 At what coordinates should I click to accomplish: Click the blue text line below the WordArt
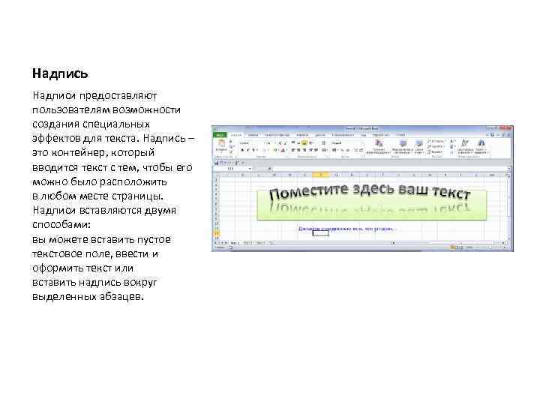[x=347, y=229]
